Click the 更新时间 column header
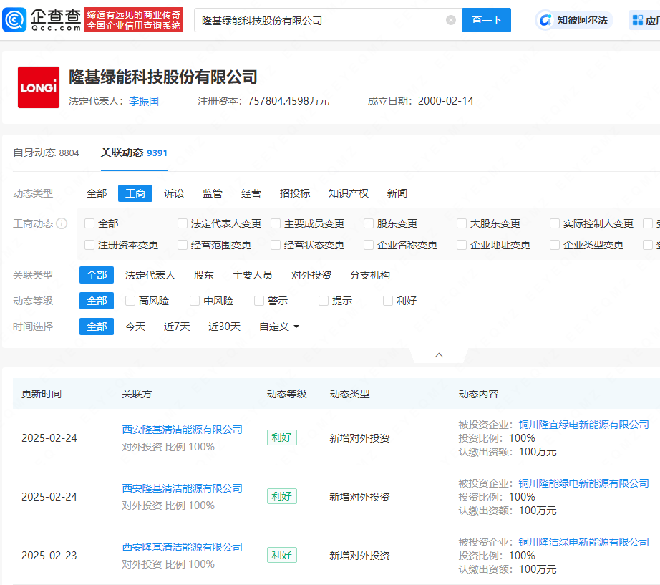The width and height of the screenshot is (660, 585). click(42, 394)
